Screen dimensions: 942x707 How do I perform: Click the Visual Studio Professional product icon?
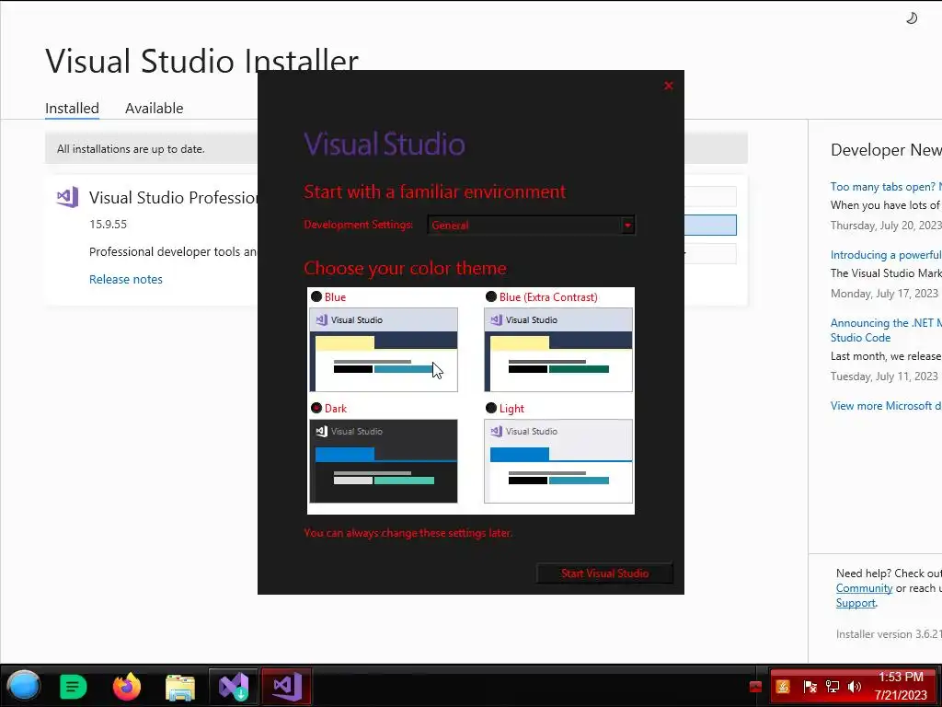[67, 197]
